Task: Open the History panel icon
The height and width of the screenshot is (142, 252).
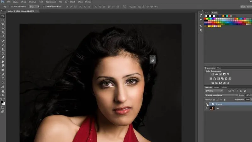Action: point(201,15)
